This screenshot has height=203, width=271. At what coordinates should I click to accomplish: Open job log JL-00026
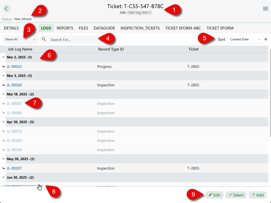coord(14,85)
